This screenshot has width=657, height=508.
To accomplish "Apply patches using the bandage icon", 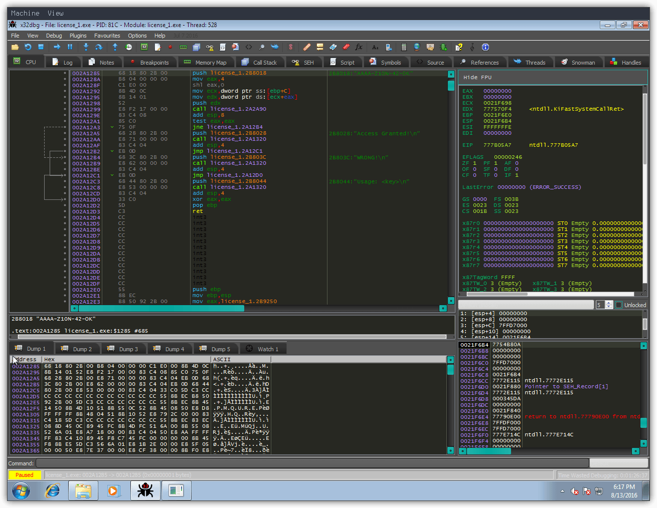I will click(x=306, y=47).
